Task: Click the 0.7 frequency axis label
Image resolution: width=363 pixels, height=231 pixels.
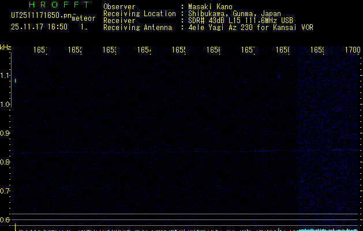Action: [x=5, y=191]
